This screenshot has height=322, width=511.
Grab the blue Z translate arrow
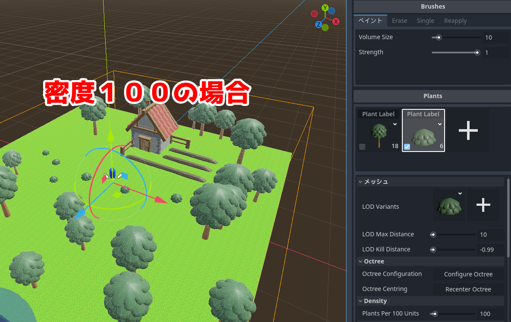tap(79, 214)
